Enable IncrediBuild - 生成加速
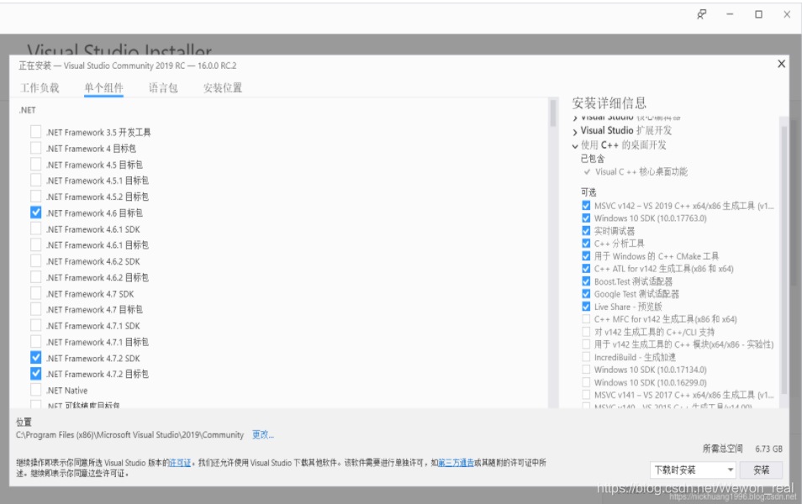 coord(586,357)
